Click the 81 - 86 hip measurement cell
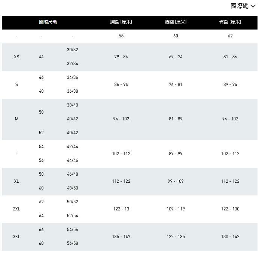 [230, 57]
